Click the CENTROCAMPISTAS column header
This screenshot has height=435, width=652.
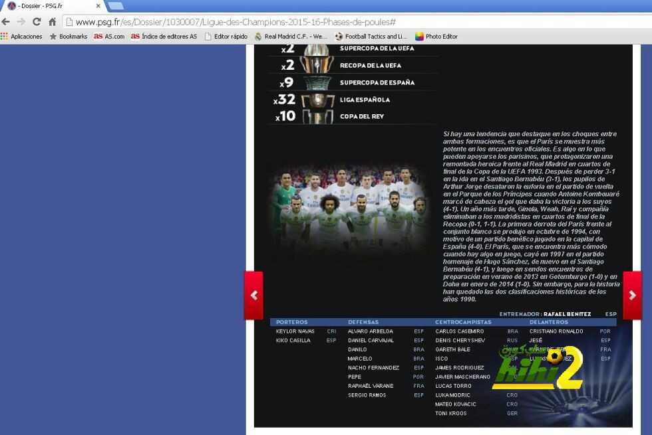(x=463, y=322)
